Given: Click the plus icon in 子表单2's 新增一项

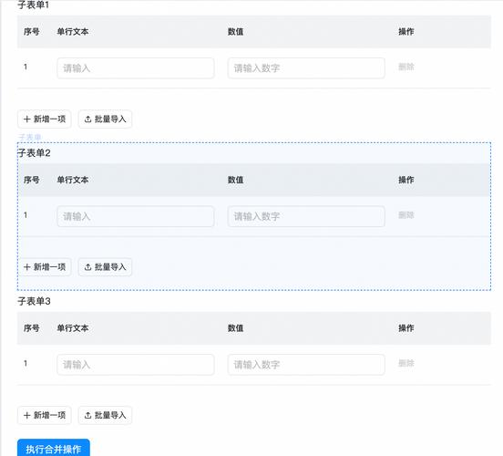Looking at the screenshot, I should [27, 267].
